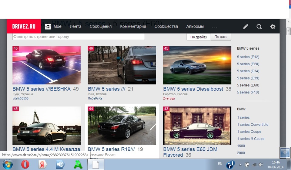Screen dimensions: 291x170
Task: Open site search magnifier icon
Action: (x=259, y=27)
